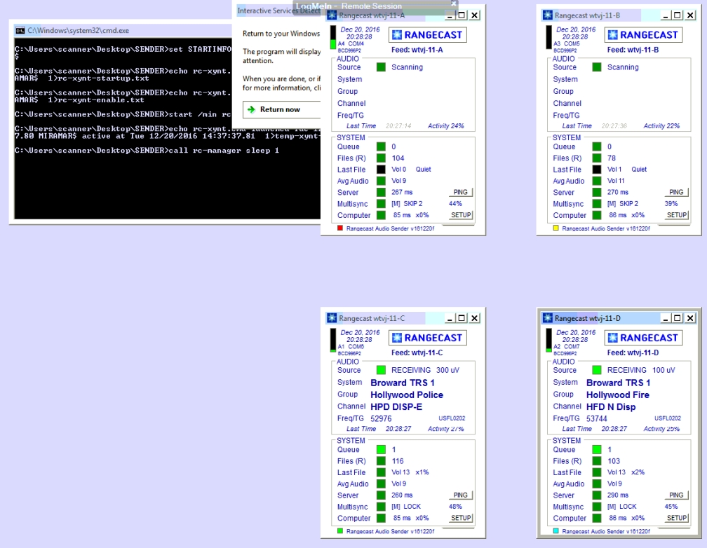Click the audio level meter in wtvj-11-C

[333, 341]
